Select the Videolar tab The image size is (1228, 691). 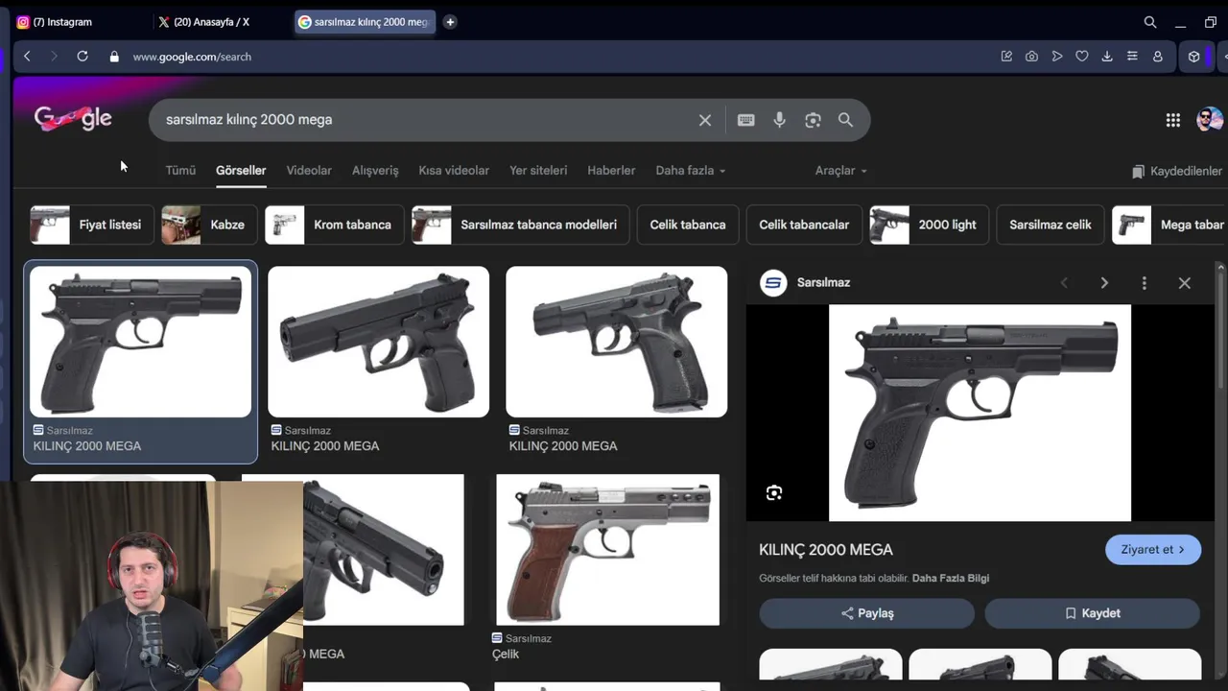click(x=309, y=171)
